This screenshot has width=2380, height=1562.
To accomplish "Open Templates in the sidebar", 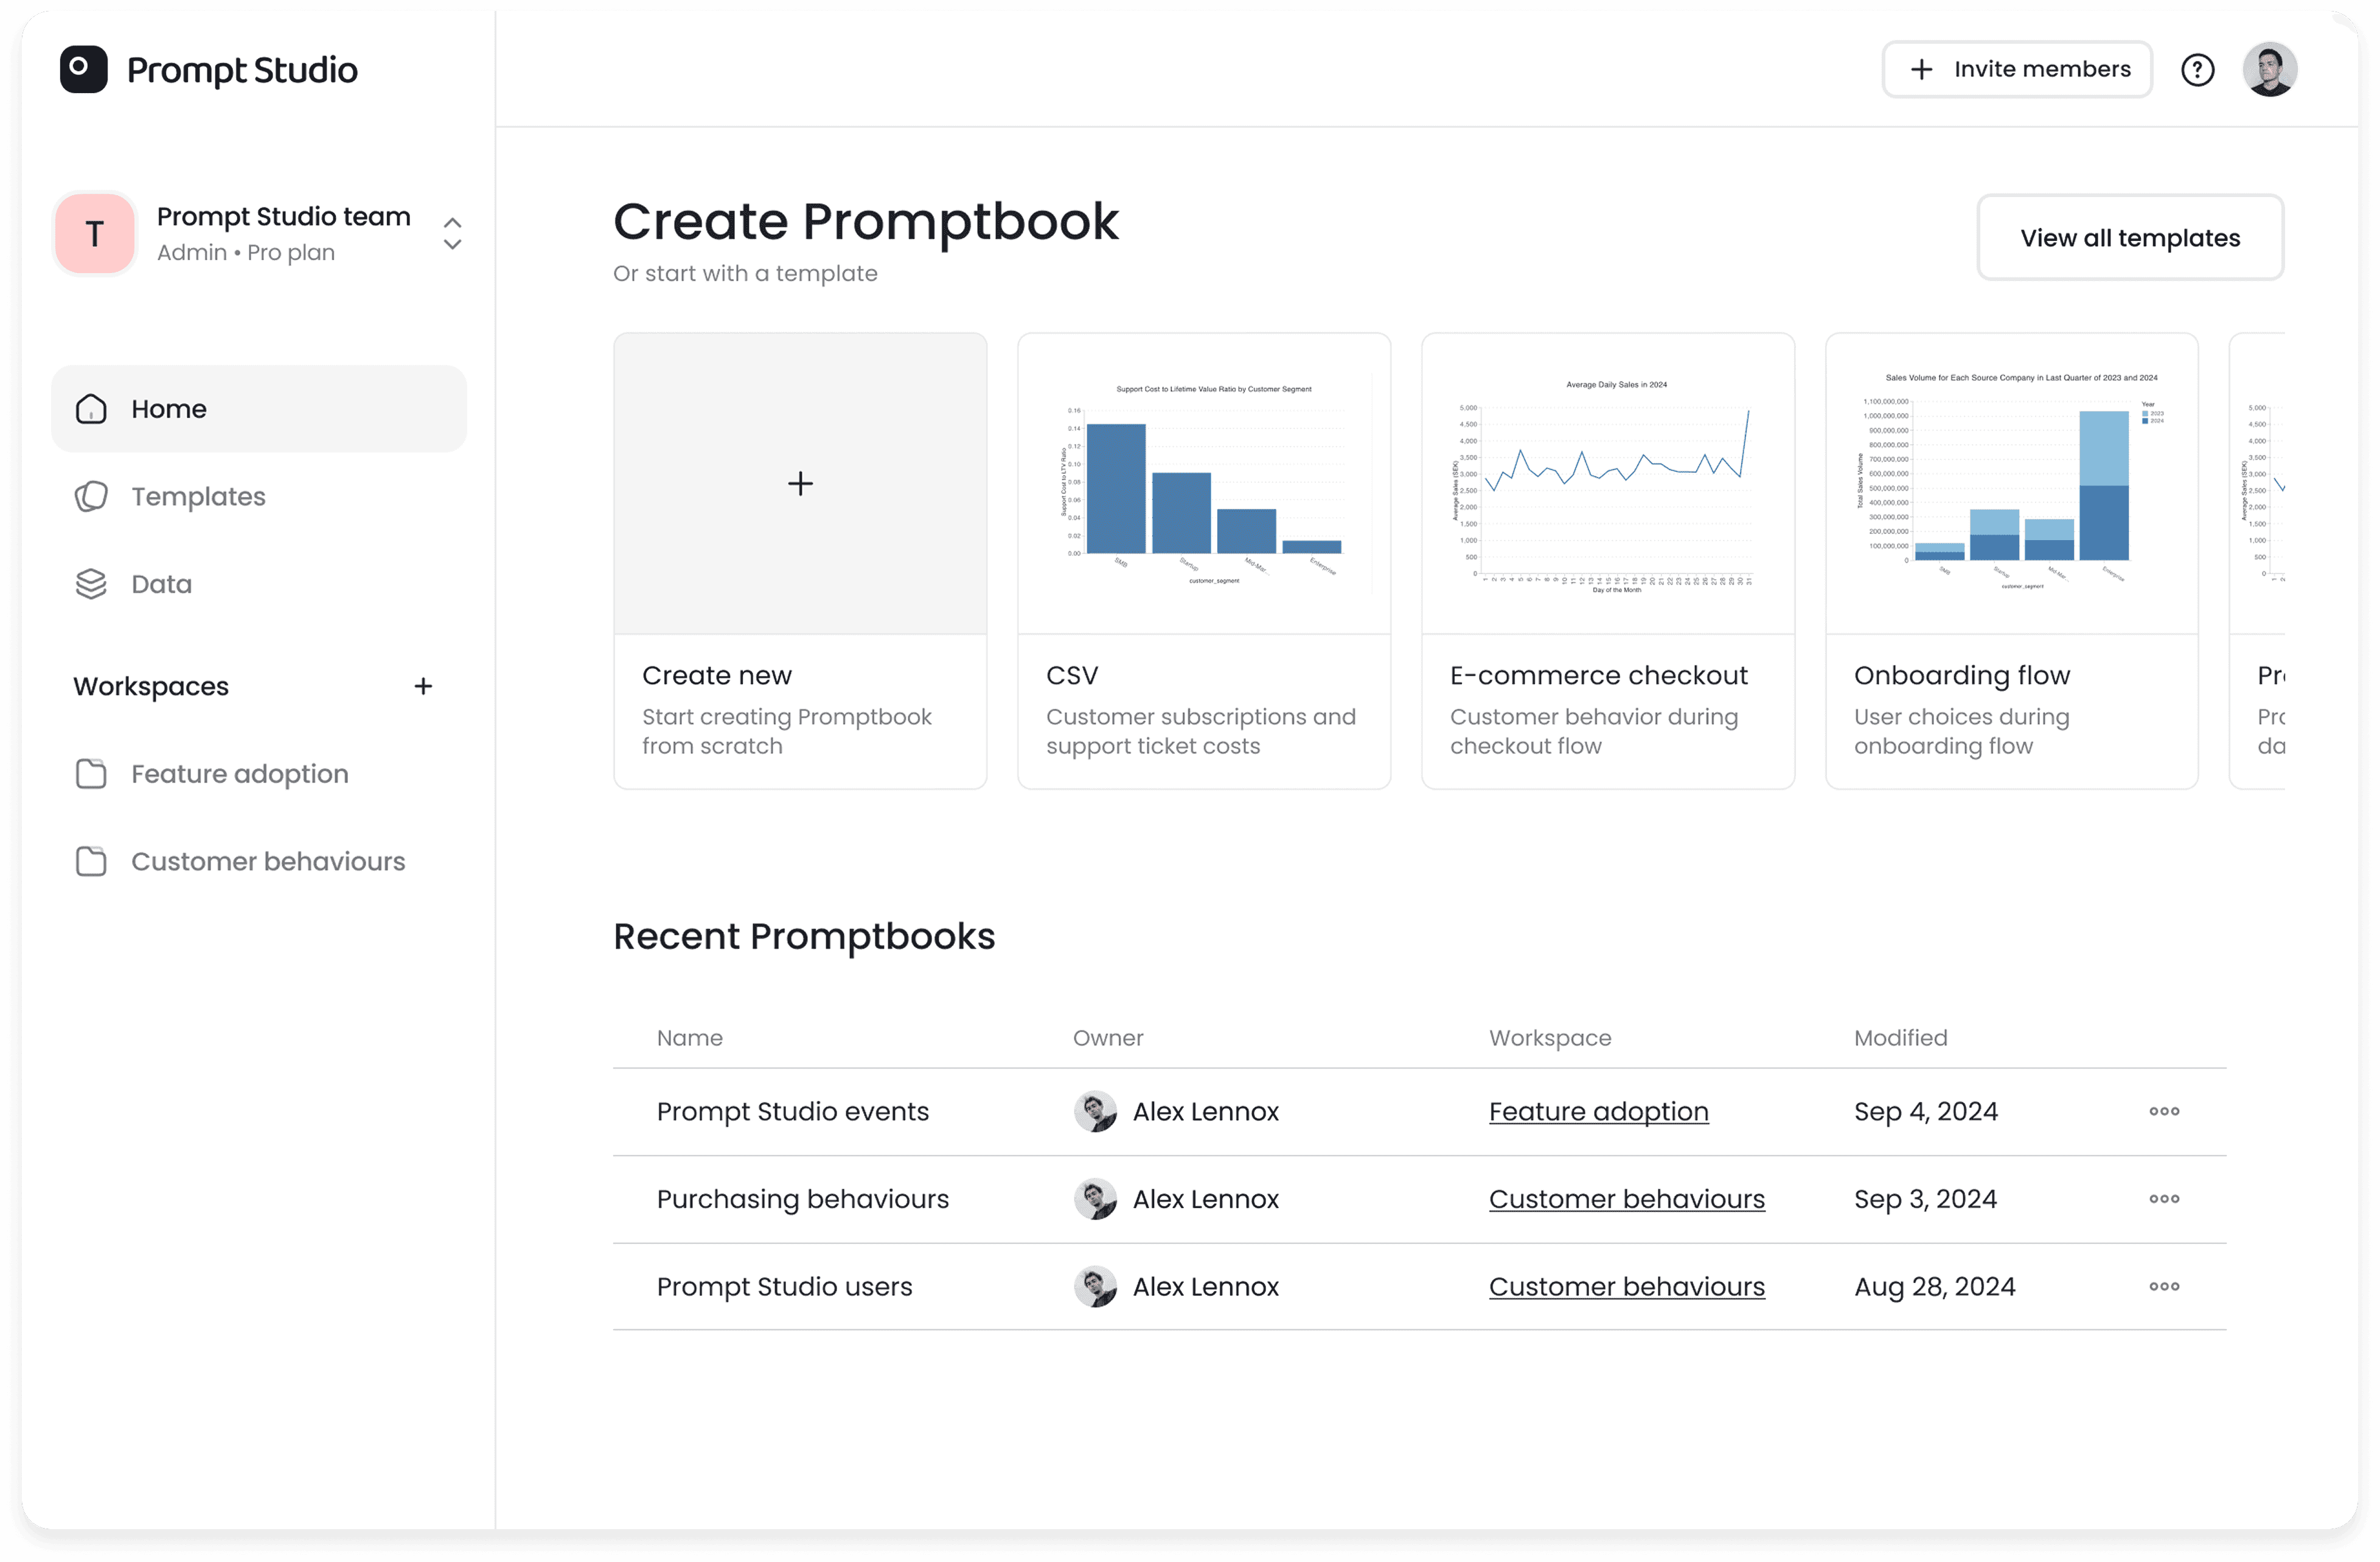I will click(x=198, y=496).
